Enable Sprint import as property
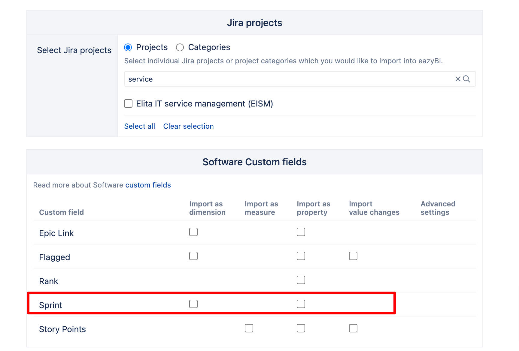The width and height of the screenshot is (519, 351). pos(301,304)
